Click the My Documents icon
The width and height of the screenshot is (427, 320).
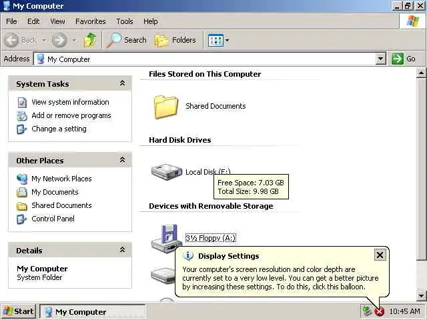pyautogui.click(x=22, y=193)
